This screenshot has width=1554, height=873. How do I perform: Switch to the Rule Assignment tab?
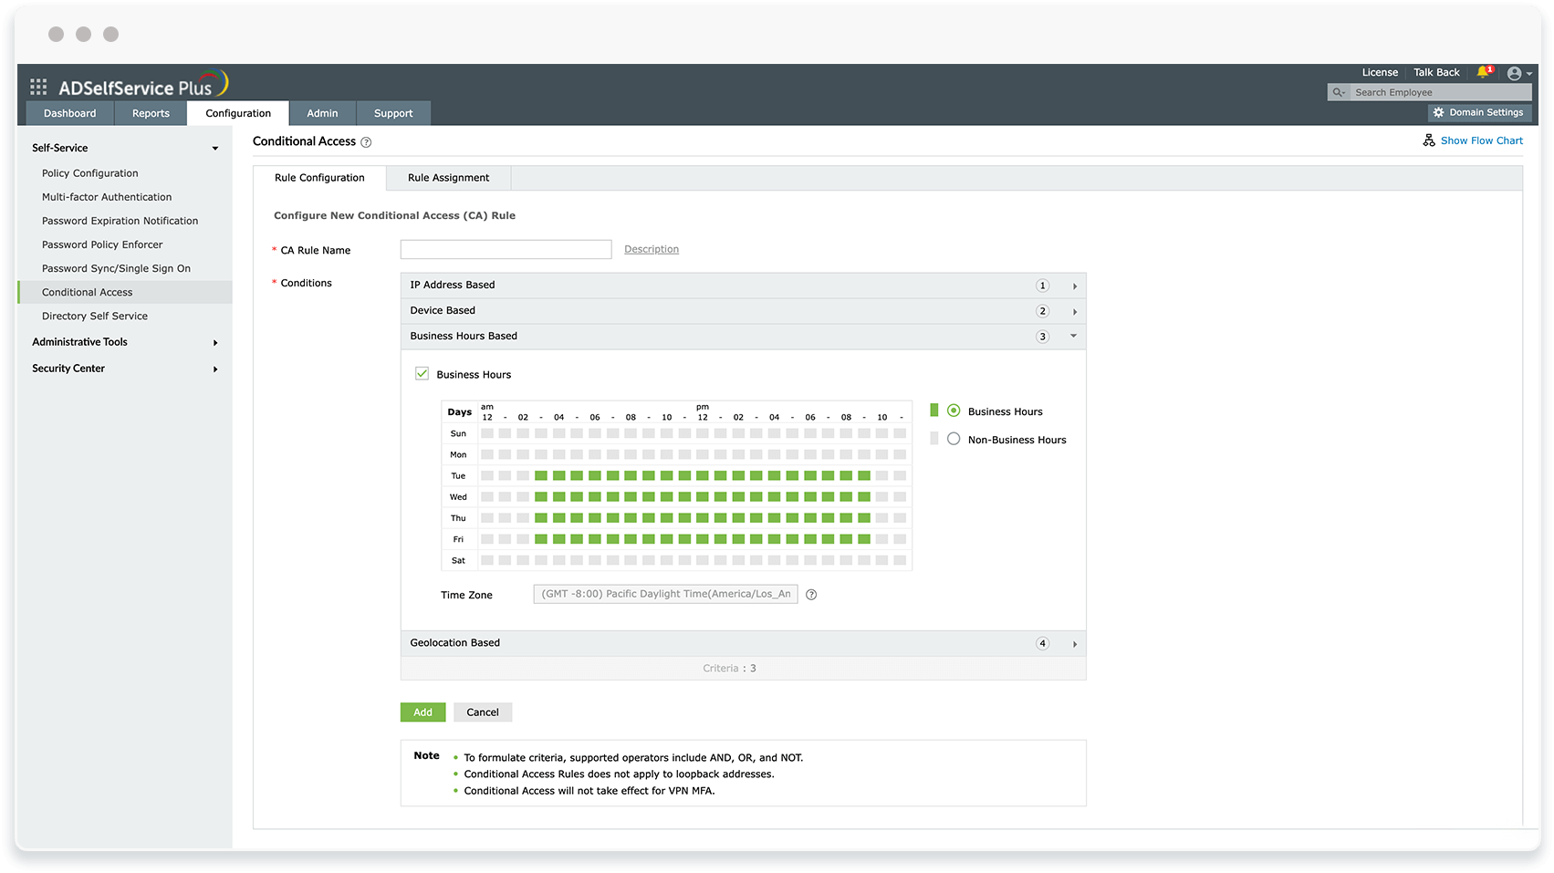click(448, 177)
